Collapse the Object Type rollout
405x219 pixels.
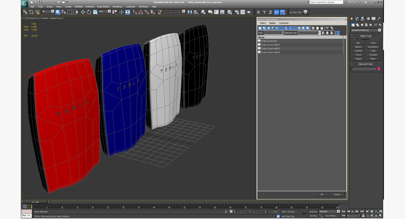coord(366,36)
